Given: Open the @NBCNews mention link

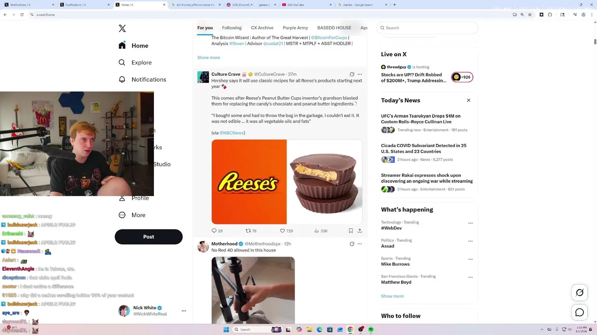Looking at the screenshot, I should click(x=231, y=133).
